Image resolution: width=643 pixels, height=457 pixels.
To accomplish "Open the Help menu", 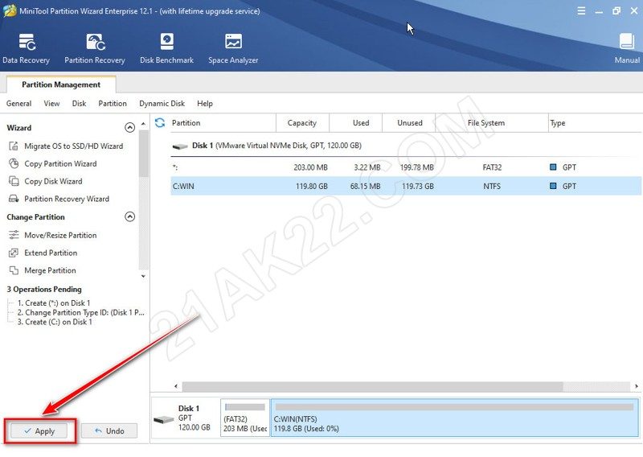I will (205, 104).
